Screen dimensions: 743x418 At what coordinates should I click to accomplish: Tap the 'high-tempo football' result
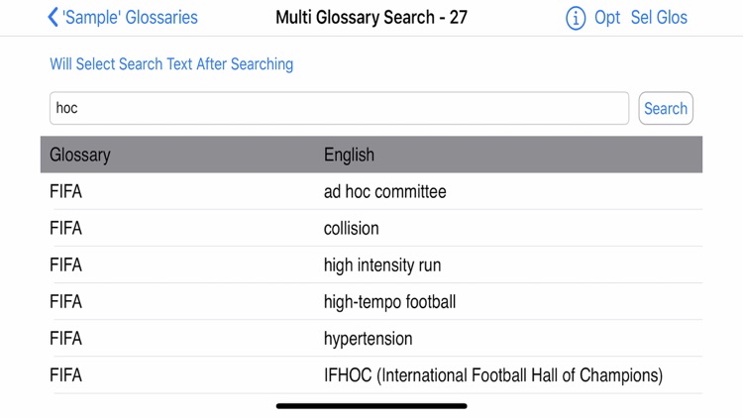[x=389, y=301]
